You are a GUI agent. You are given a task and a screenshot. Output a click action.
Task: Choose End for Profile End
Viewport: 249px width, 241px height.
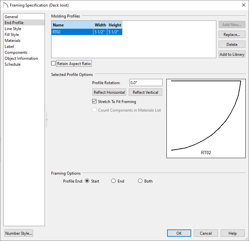[113, 181]
